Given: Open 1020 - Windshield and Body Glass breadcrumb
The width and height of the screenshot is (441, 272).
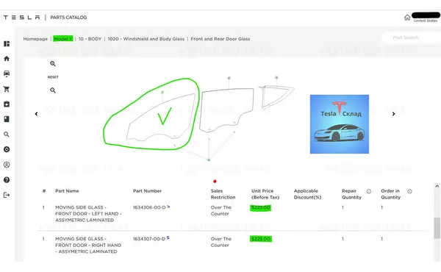Looking at the screenshot, I should [x=146, y=39].
